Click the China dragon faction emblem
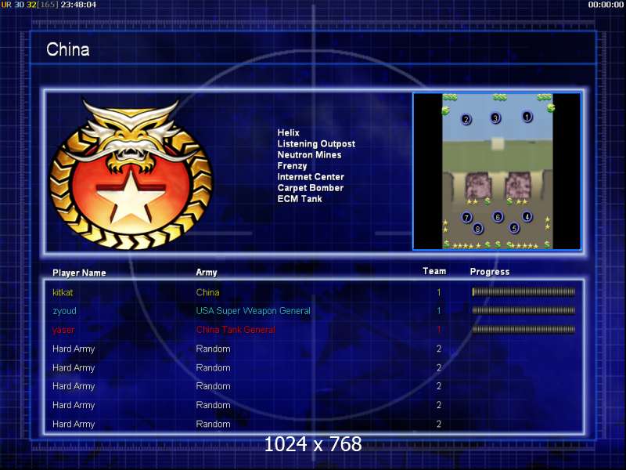Viewport: 626px width, 470px height. point(131,174)
